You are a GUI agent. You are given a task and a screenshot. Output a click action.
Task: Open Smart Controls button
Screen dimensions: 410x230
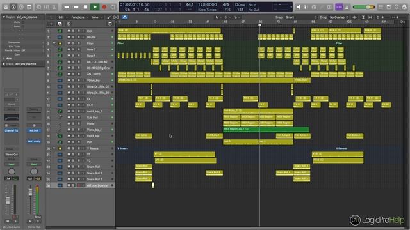tap(38, 7)
